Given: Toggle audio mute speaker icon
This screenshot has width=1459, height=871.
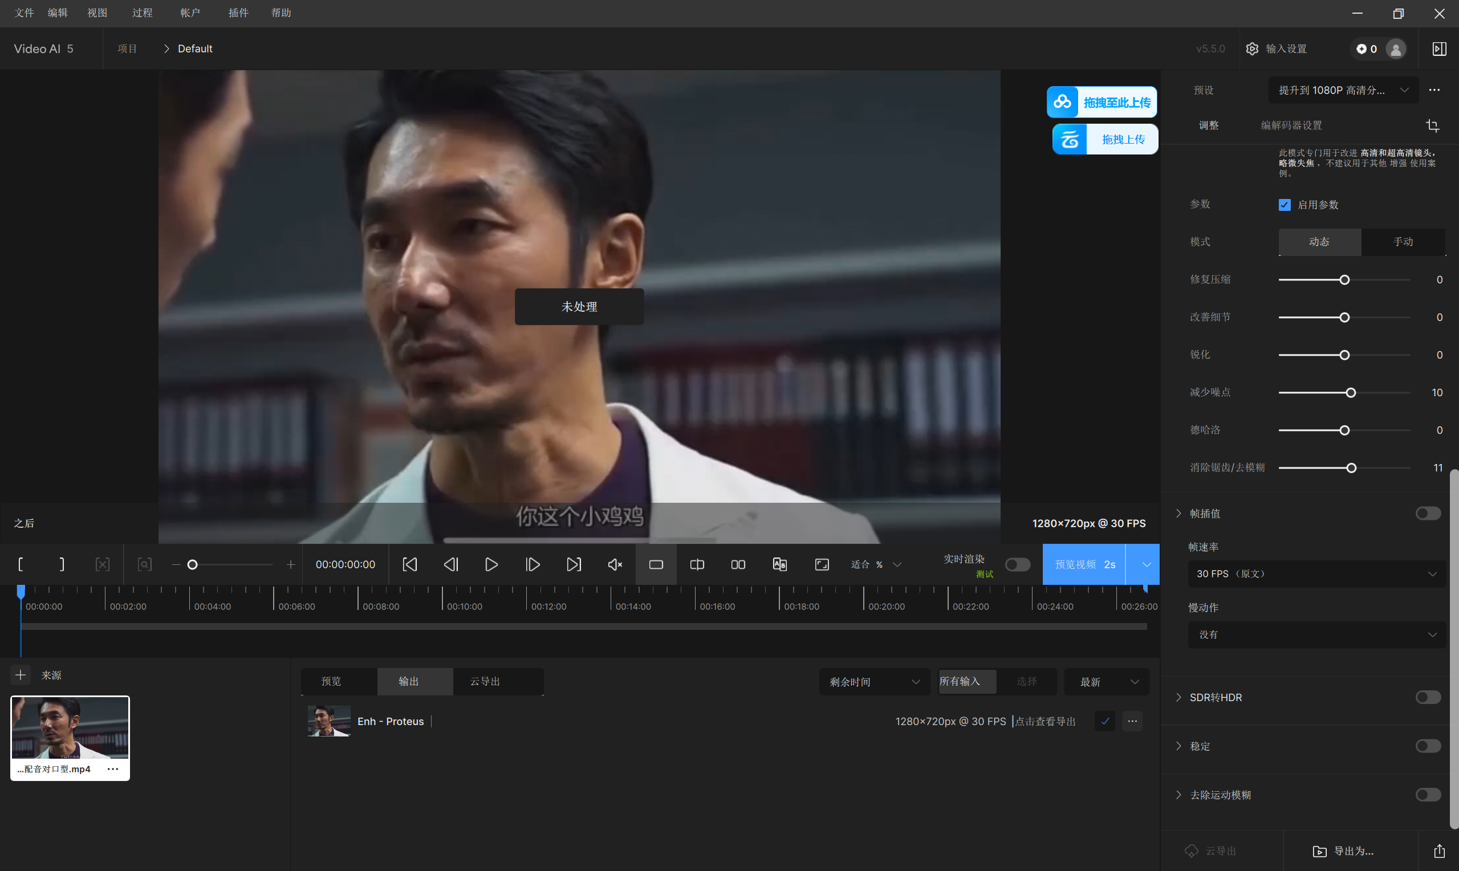Looking at the screenshot, I should click(x=615, y=564).
